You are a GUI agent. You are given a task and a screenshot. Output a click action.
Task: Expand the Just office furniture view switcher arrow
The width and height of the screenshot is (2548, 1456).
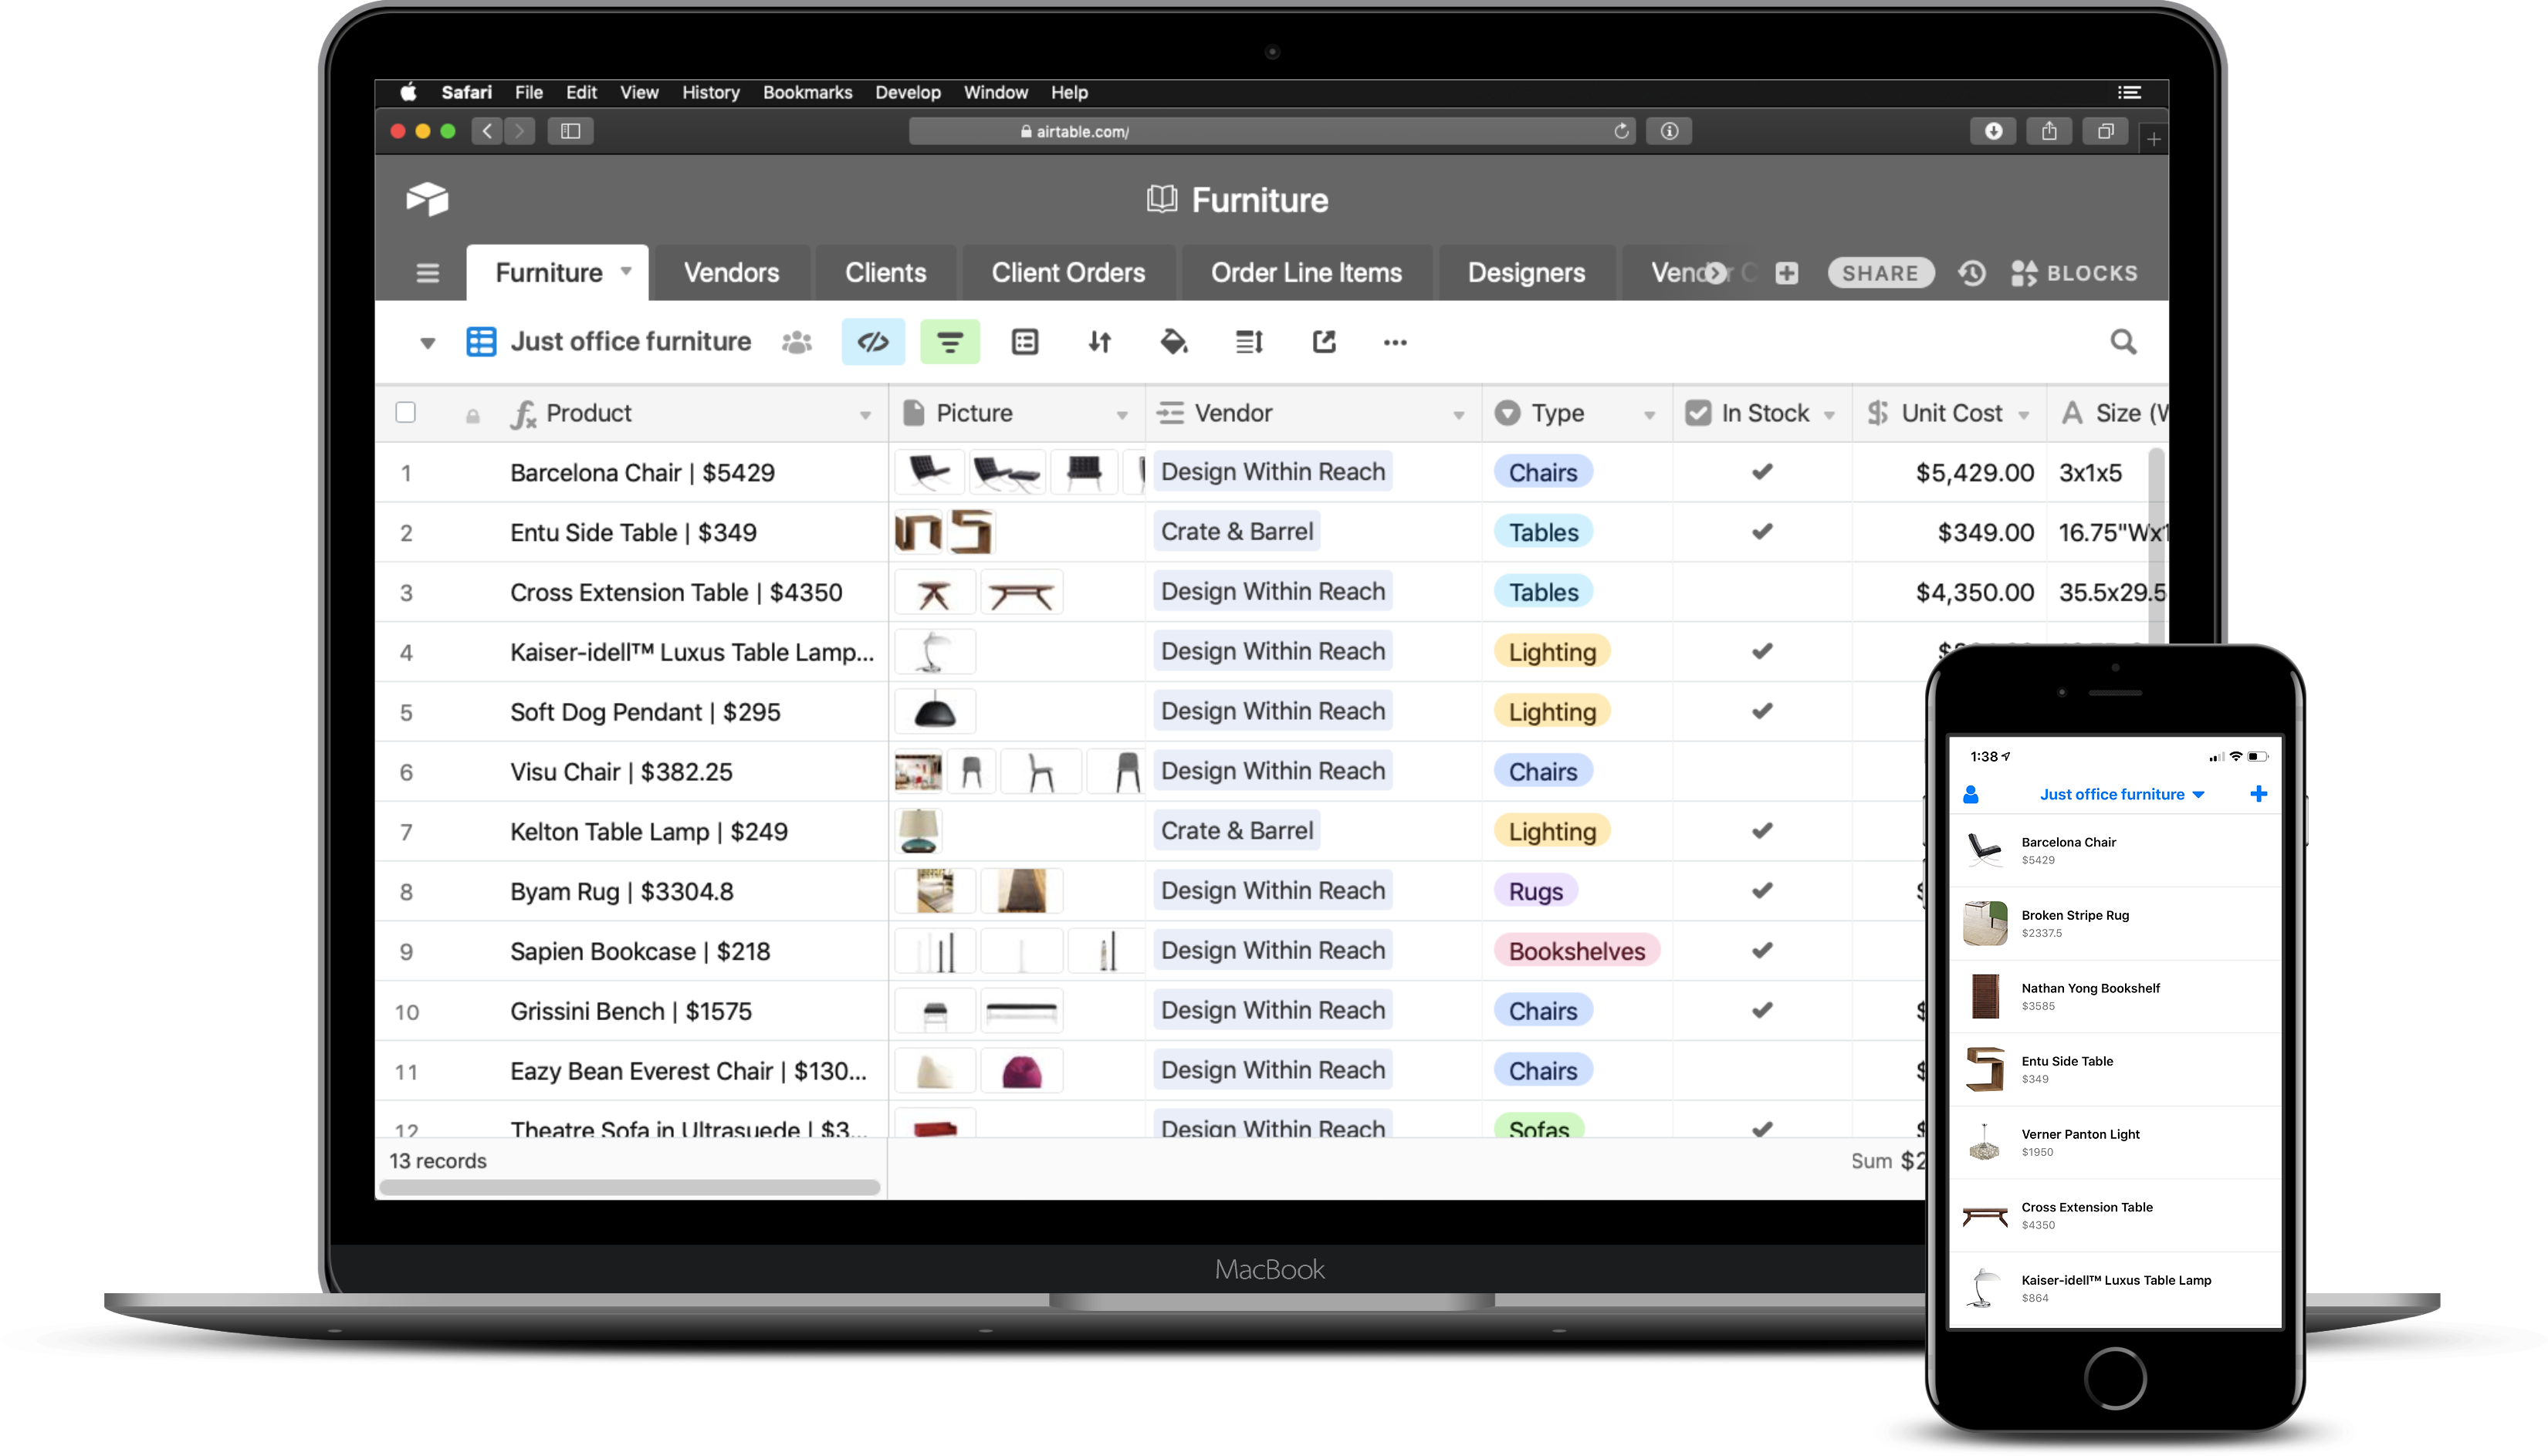coord(427,343)
